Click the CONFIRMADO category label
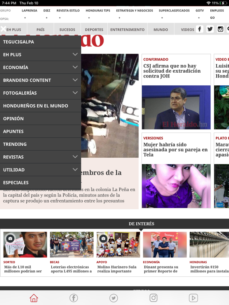The image size is (229, 305). click(156, 59)
